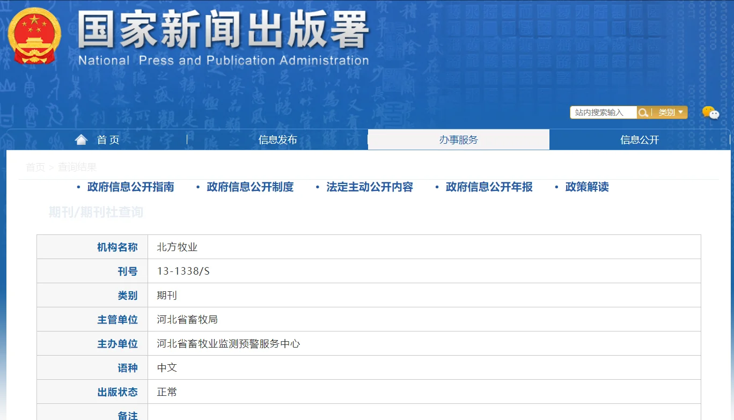Viewport: 734px width, 420px height.
Task: Open 法定主动公开内容 page
Action: click(x=368, y=187)
